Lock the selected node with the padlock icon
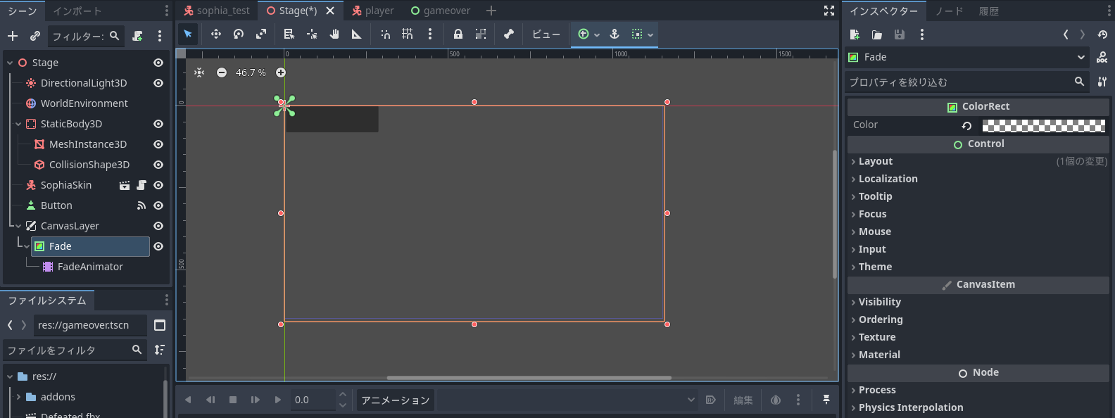This screenshot has width=1115, height=418. pos(458,34)
